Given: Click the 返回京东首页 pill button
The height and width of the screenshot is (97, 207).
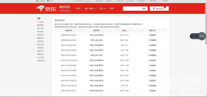Looking at the screenshot, I should [x=65, y=11].
